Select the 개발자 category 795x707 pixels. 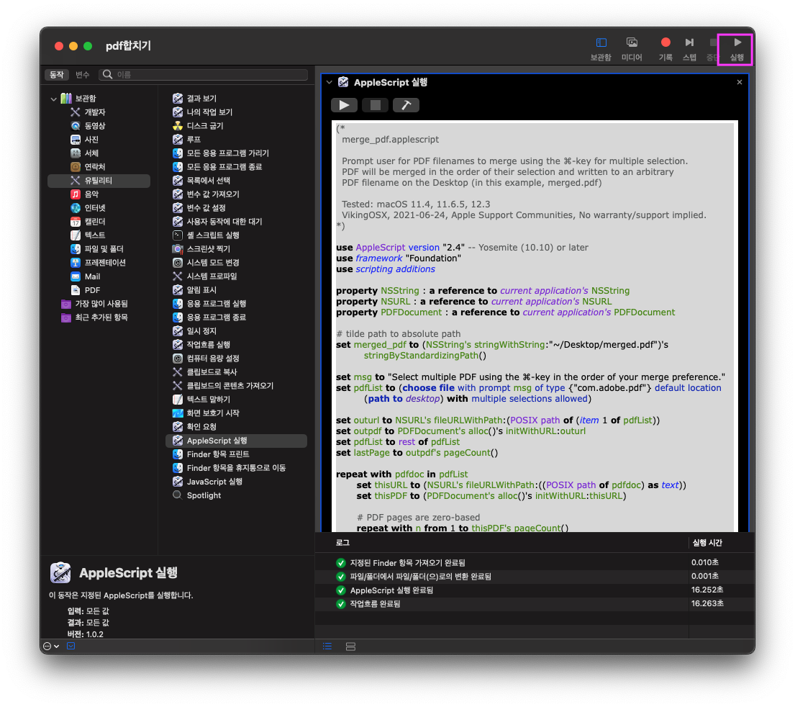pyautogui.click(x=95, y=112)
